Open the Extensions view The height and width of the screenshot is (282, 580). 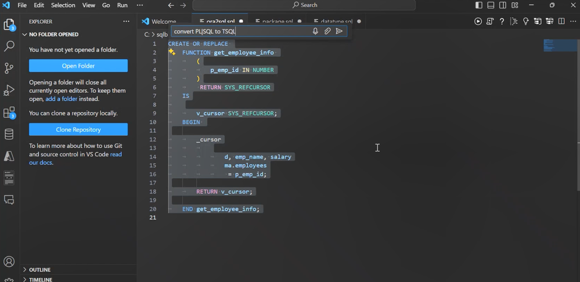(9, 113)
